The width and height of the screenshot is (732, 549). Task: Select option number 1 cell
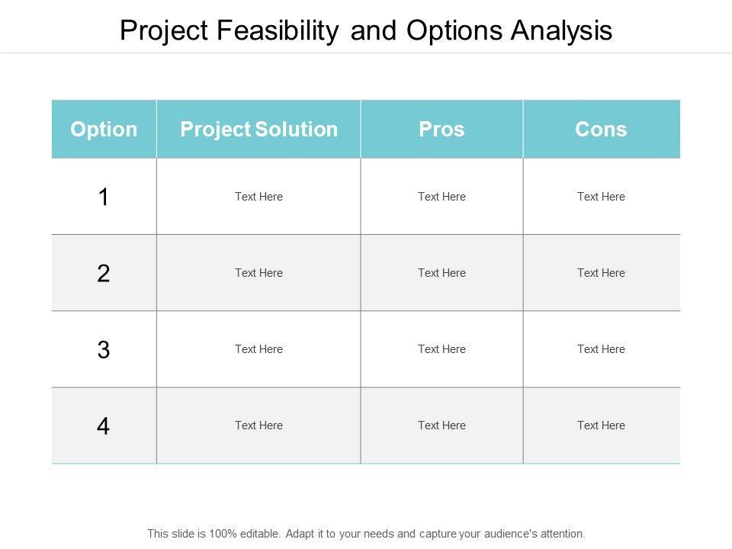pyautogui.click(x=104, y=197)
